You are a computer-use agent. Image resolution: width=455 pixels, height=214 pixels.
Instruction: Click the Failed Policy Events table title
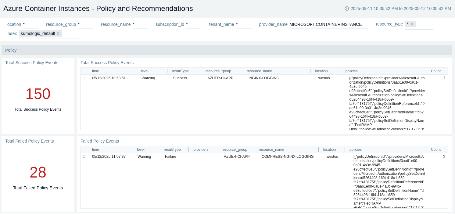100,141
